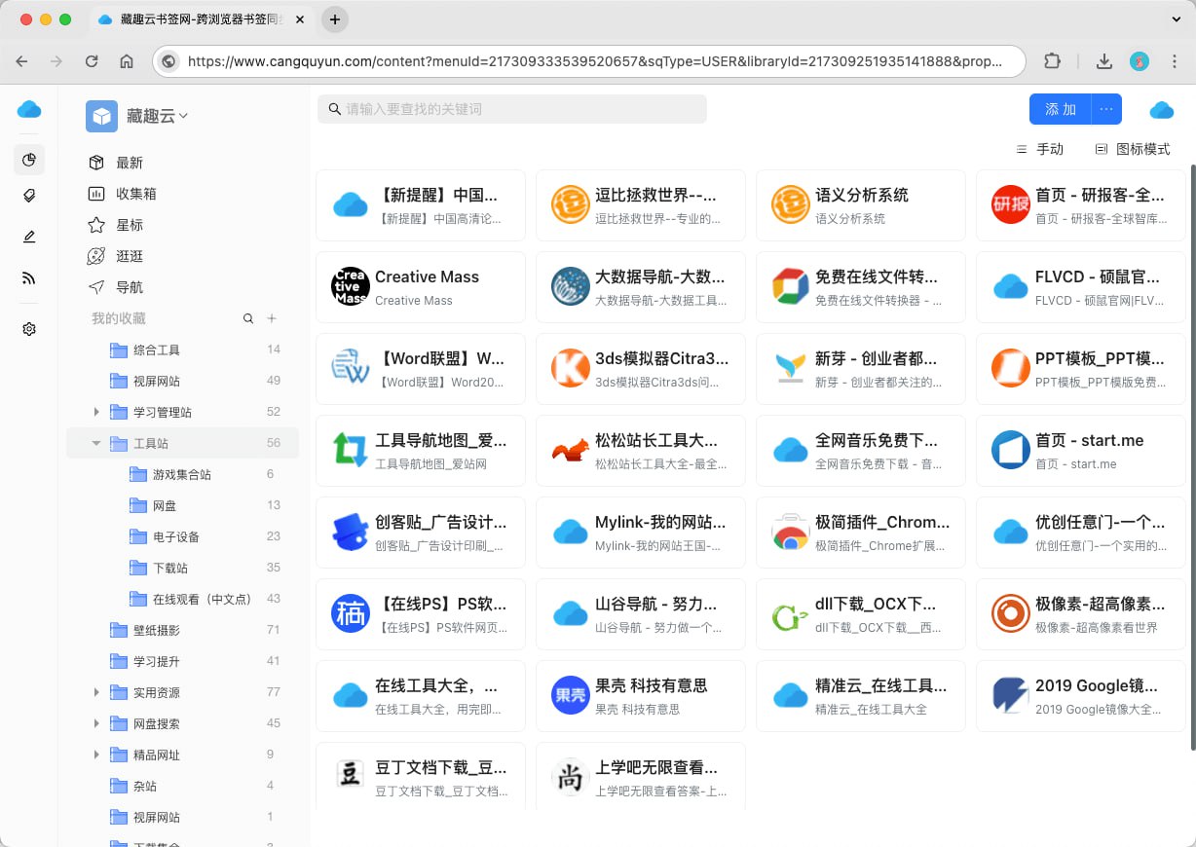Click the bookmark list vertical scrollbar
Viewport: 1196px width, 847px height.
coord(1192,458)
